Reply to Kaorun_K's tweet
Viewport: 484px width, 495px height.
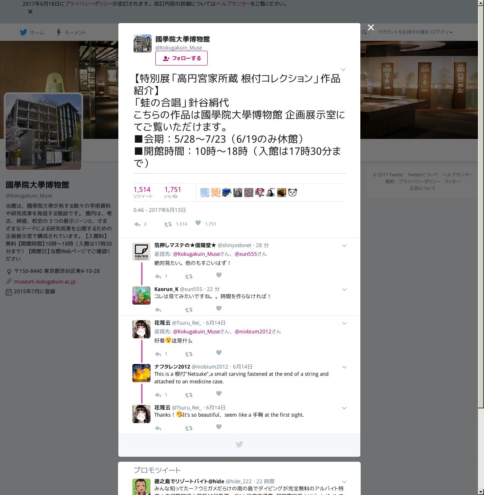[158, 310]
